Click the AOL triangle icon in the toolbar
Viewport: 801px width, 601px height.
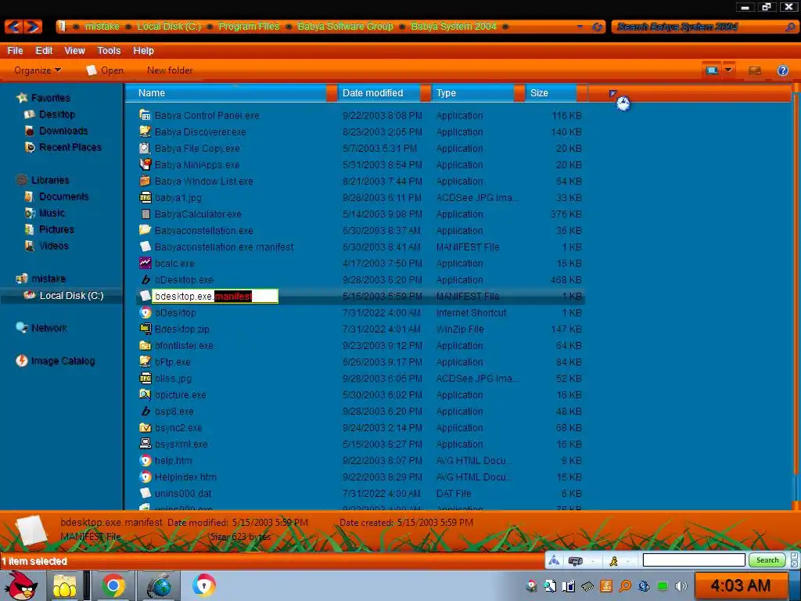(x=554, y=560)
